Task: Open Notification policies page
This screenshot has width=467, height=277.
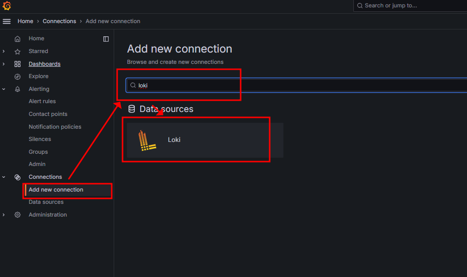Action: [55, 127]
